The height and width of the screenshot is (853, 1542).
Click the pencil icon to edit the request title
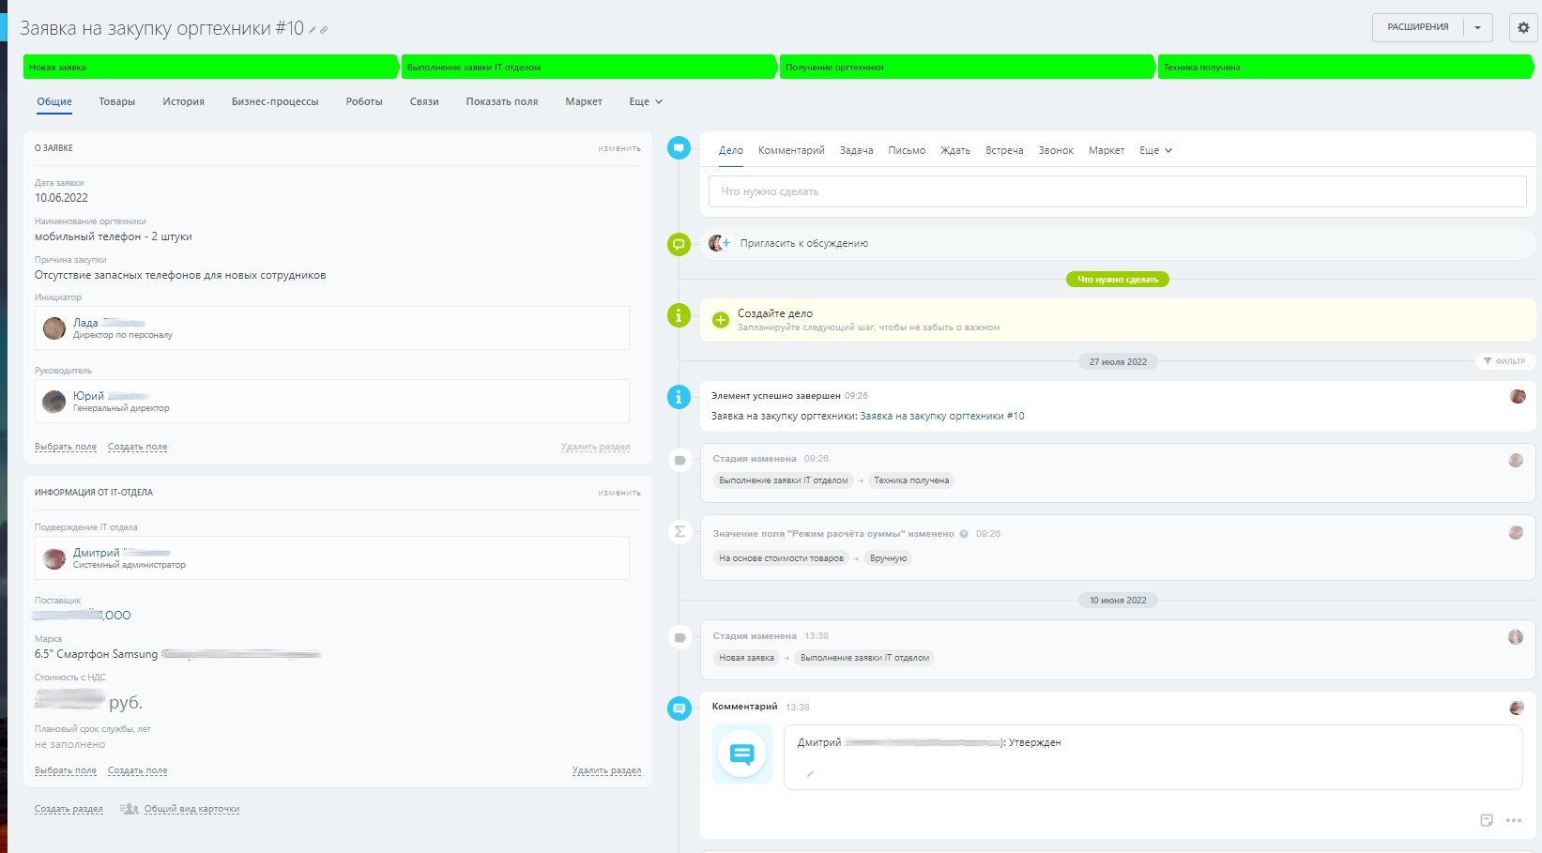click(x=313, y=30)
